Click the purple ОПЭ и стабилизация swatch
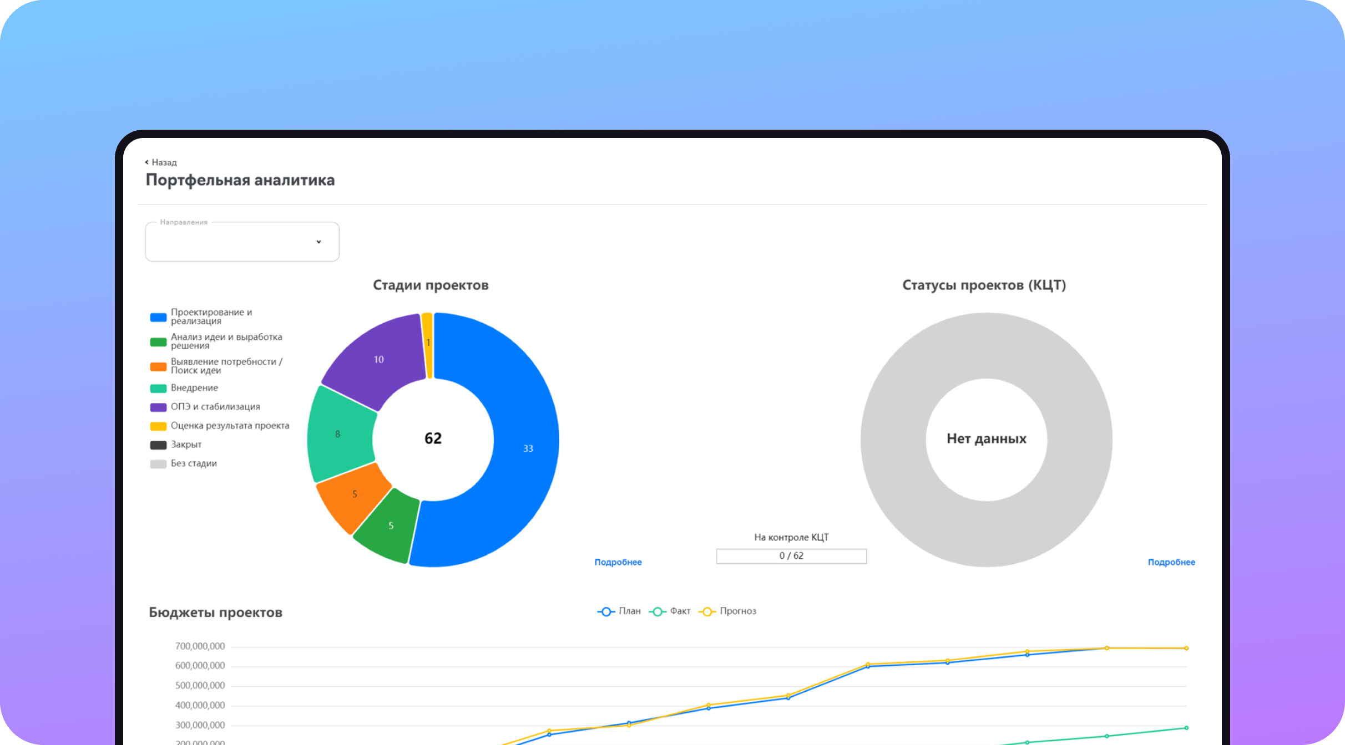 pyautogui.click(x=158, y=407)
